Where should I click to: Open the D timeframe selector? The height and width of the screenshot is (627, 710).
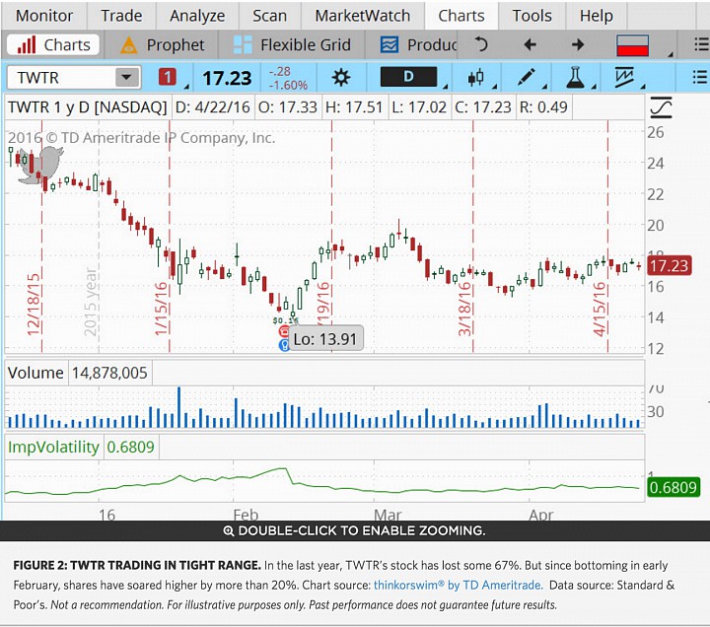(408, 77)
